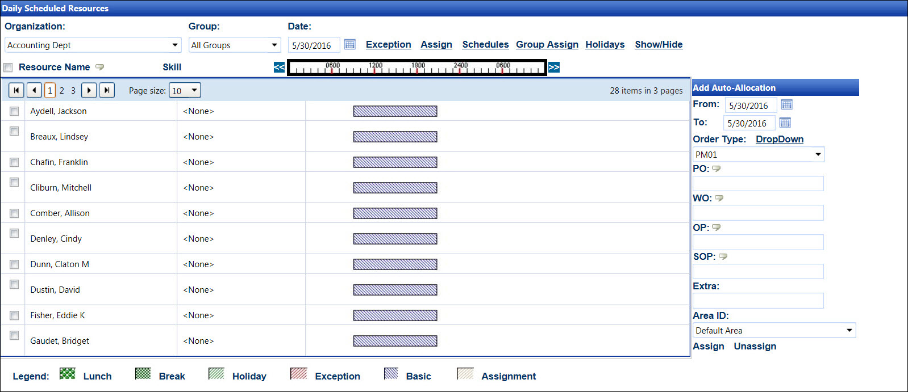Expand the Default Area dropdown
This screenshot has height=392, width=908.
pos(849,330)
